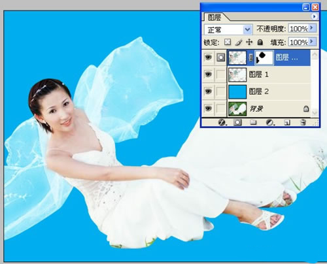Expand the 不透明度 opacity slider arrow
Image resolution: width=327 pixels, height=264 pixels.
pos(312,28)
